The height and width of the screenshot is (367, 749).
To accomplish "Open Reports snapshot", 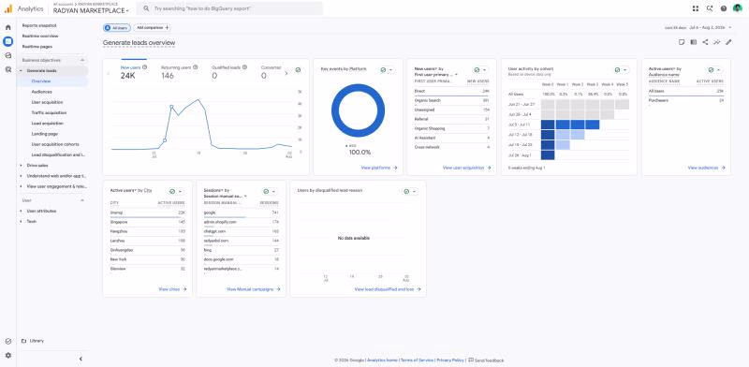I will coord(39,25).
